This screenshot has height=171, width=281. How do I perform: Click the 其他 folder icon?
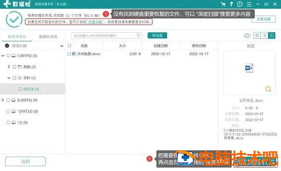click(20, 67)
